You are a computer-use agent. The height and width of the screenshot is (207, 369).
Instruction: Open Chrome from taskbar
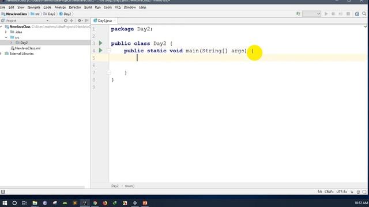(95, 203)
